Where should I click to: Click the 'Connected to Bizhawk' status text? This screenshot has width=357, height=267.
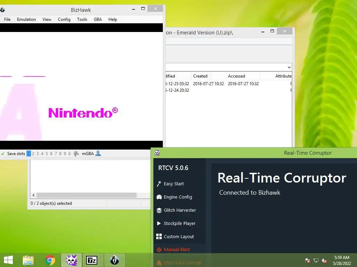pos(250,192)
